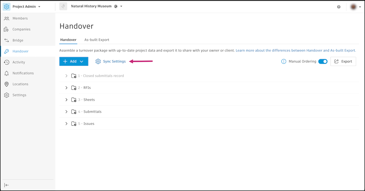Toggle the Manual Ordering switch
The height and width of the screenshot is (191, 365).
323,61
